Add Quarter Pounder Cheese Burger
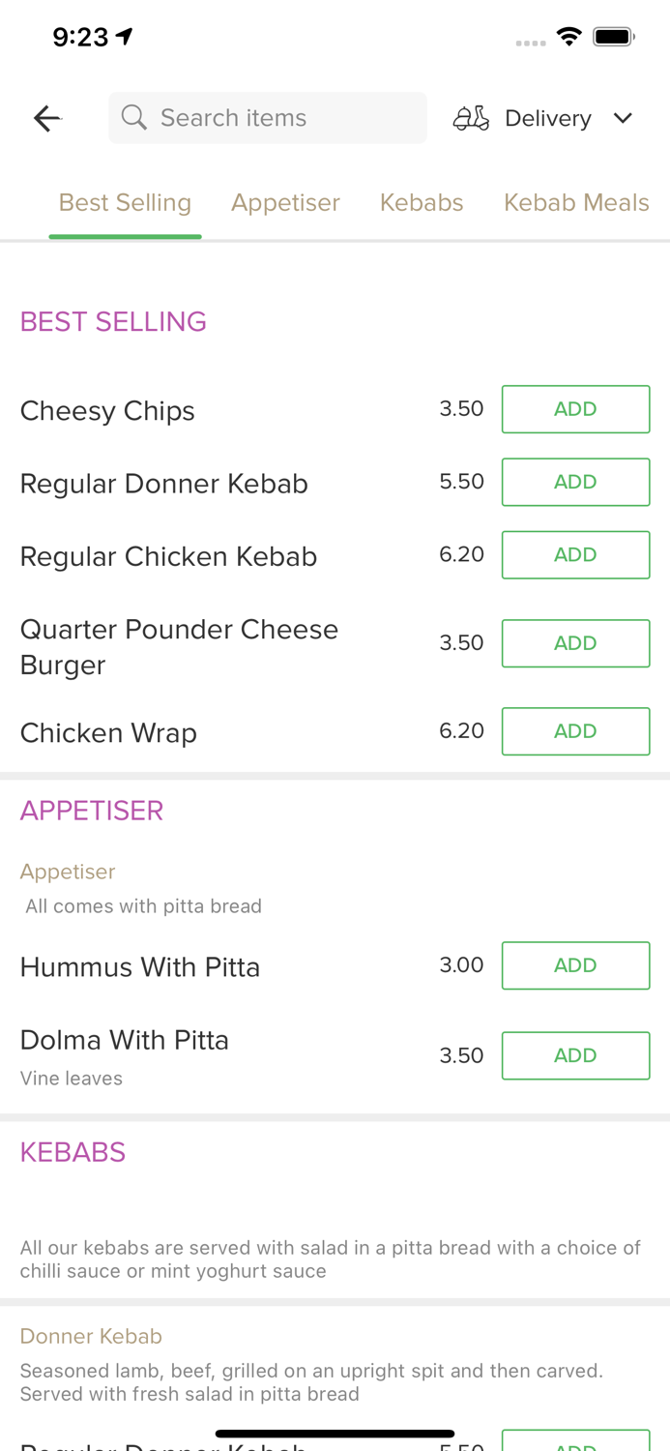This screenshot has height=1451, width=670. (575, 642)
